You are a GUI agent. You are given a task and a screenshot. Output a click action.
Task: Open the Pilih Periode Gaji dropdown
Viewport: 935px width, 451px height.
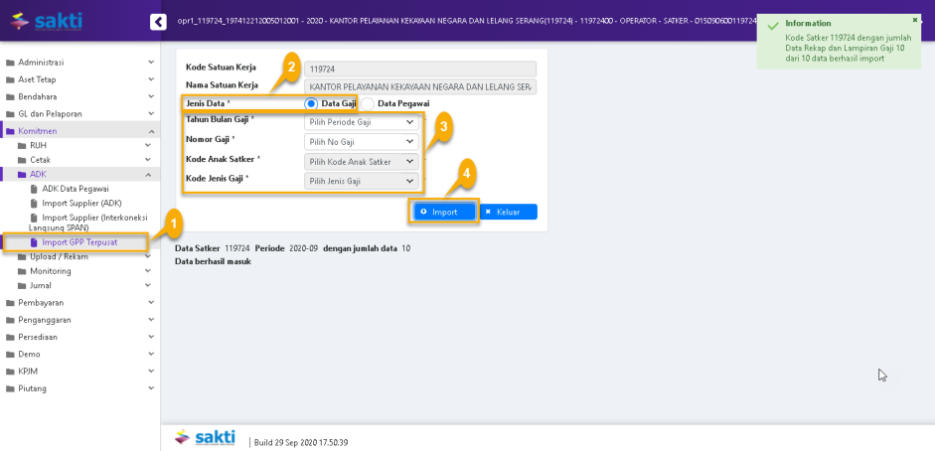click(361, 122)
